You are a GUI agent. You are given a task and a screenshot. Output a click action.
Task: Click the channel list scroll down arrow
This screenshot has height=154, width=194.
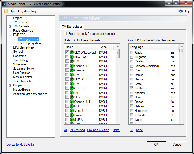pyautogui.click(x=118, y=122)
